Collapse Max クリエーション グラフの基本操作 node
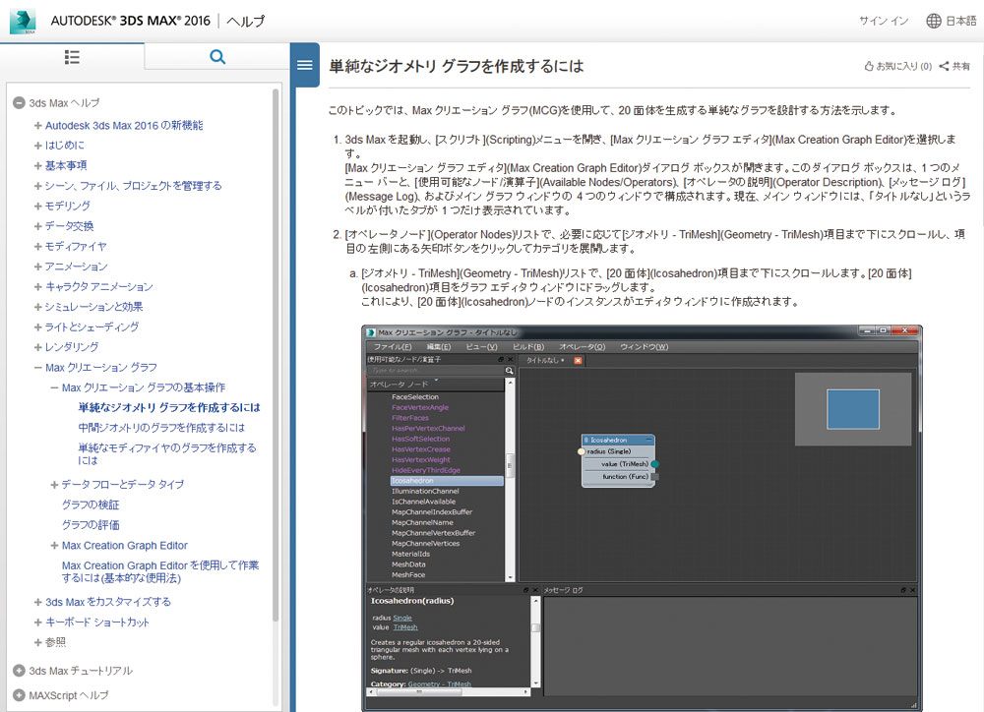The image size is (984, 712). point(54,387)
